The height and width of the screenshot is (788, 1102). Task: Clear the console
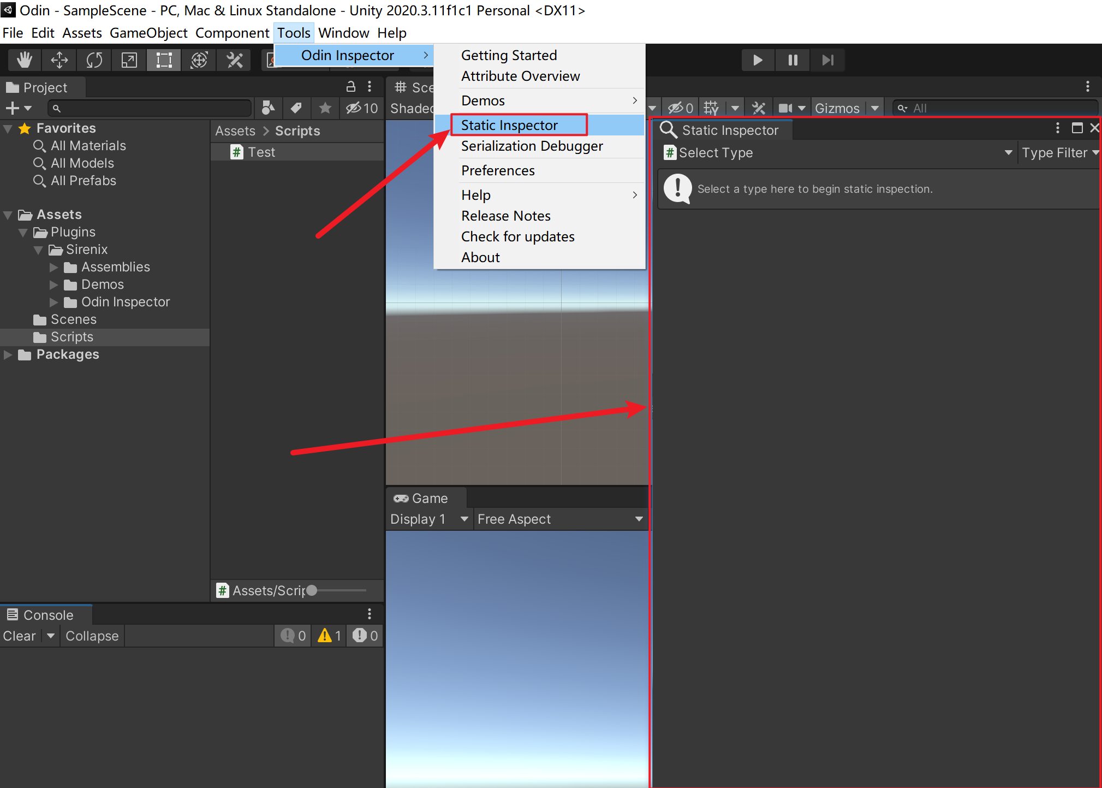point(20,636)
